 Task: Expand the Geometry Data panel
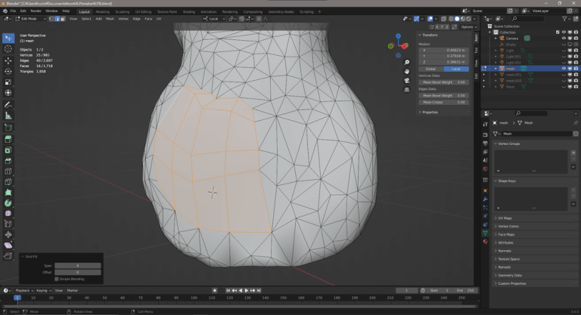[509, 275]
